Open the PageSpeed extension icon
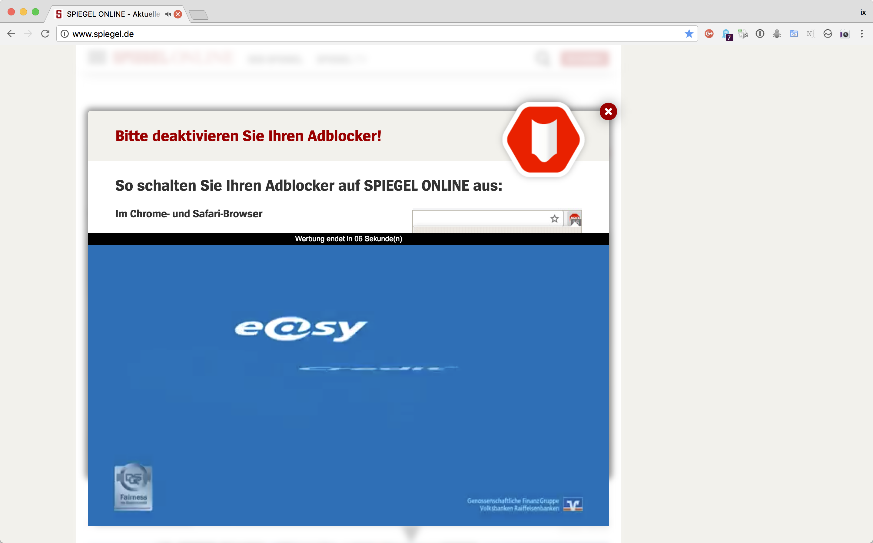The image size is (873, 543). click(x=794, y=34)
